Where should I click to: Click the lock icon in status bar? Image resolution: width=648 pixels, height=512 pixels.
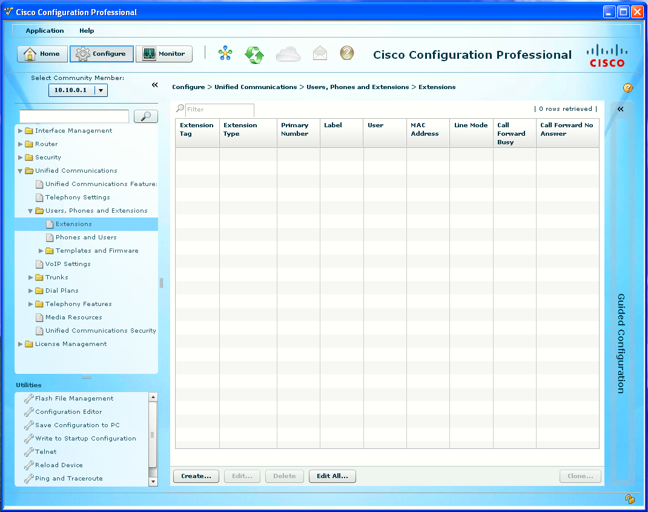tap(629, 499)
